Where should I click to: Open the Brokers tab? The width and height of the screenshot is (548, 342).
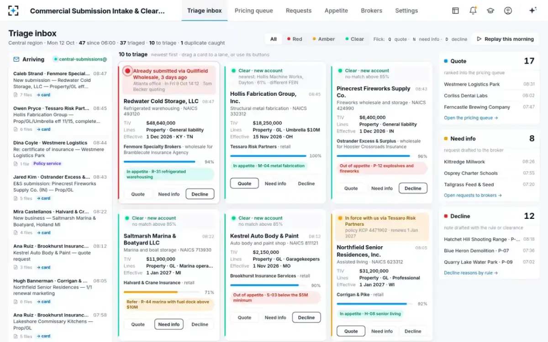tap(371, 10)
